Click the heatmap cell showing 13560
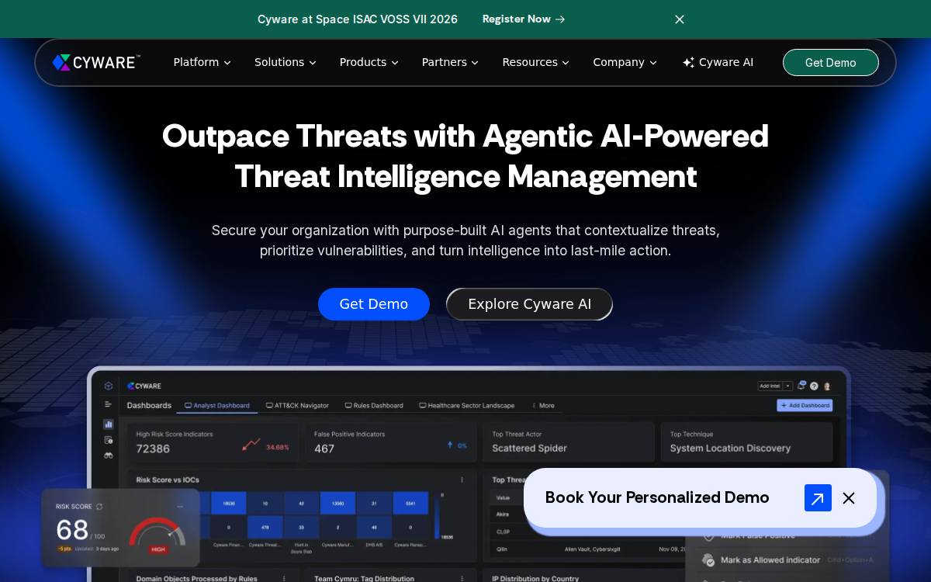 coord(337,503)
